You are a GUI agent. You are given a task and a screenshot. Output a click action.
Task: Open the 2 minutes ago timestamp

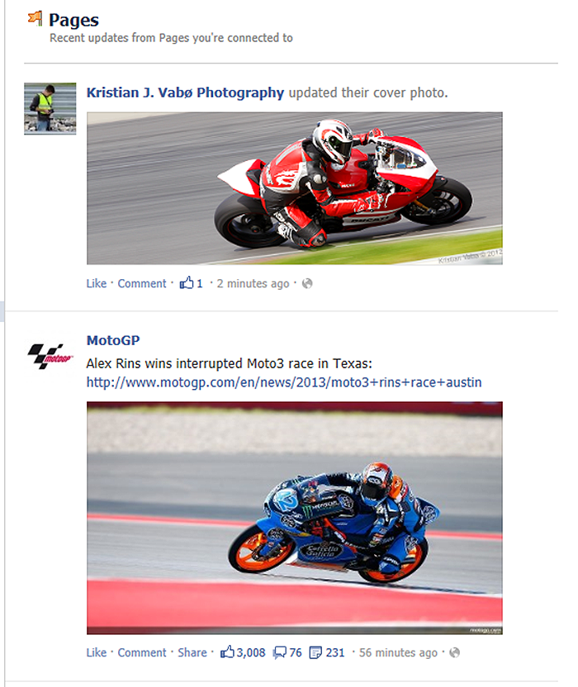(x=253, y=284)
